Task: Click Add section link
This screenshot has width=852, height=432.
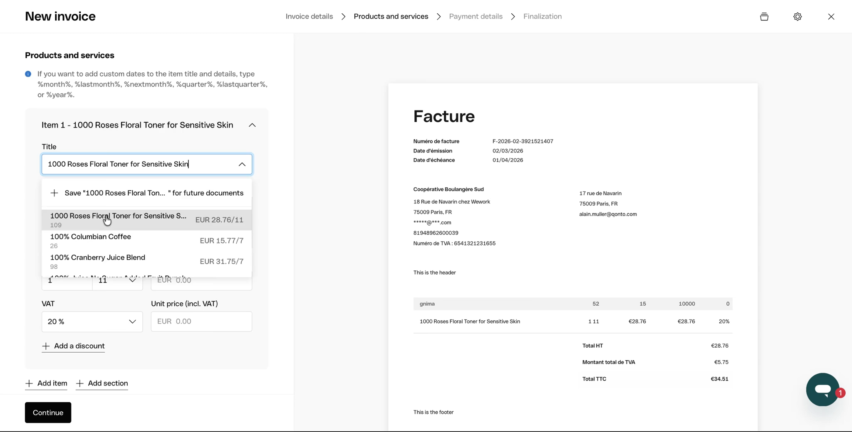Action: [102, 383]
